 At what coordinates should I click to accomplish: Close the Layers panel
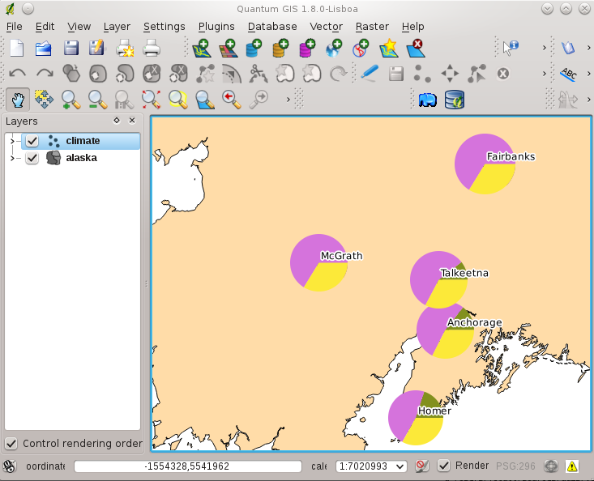pyautogui.click(x=132, y=120)
